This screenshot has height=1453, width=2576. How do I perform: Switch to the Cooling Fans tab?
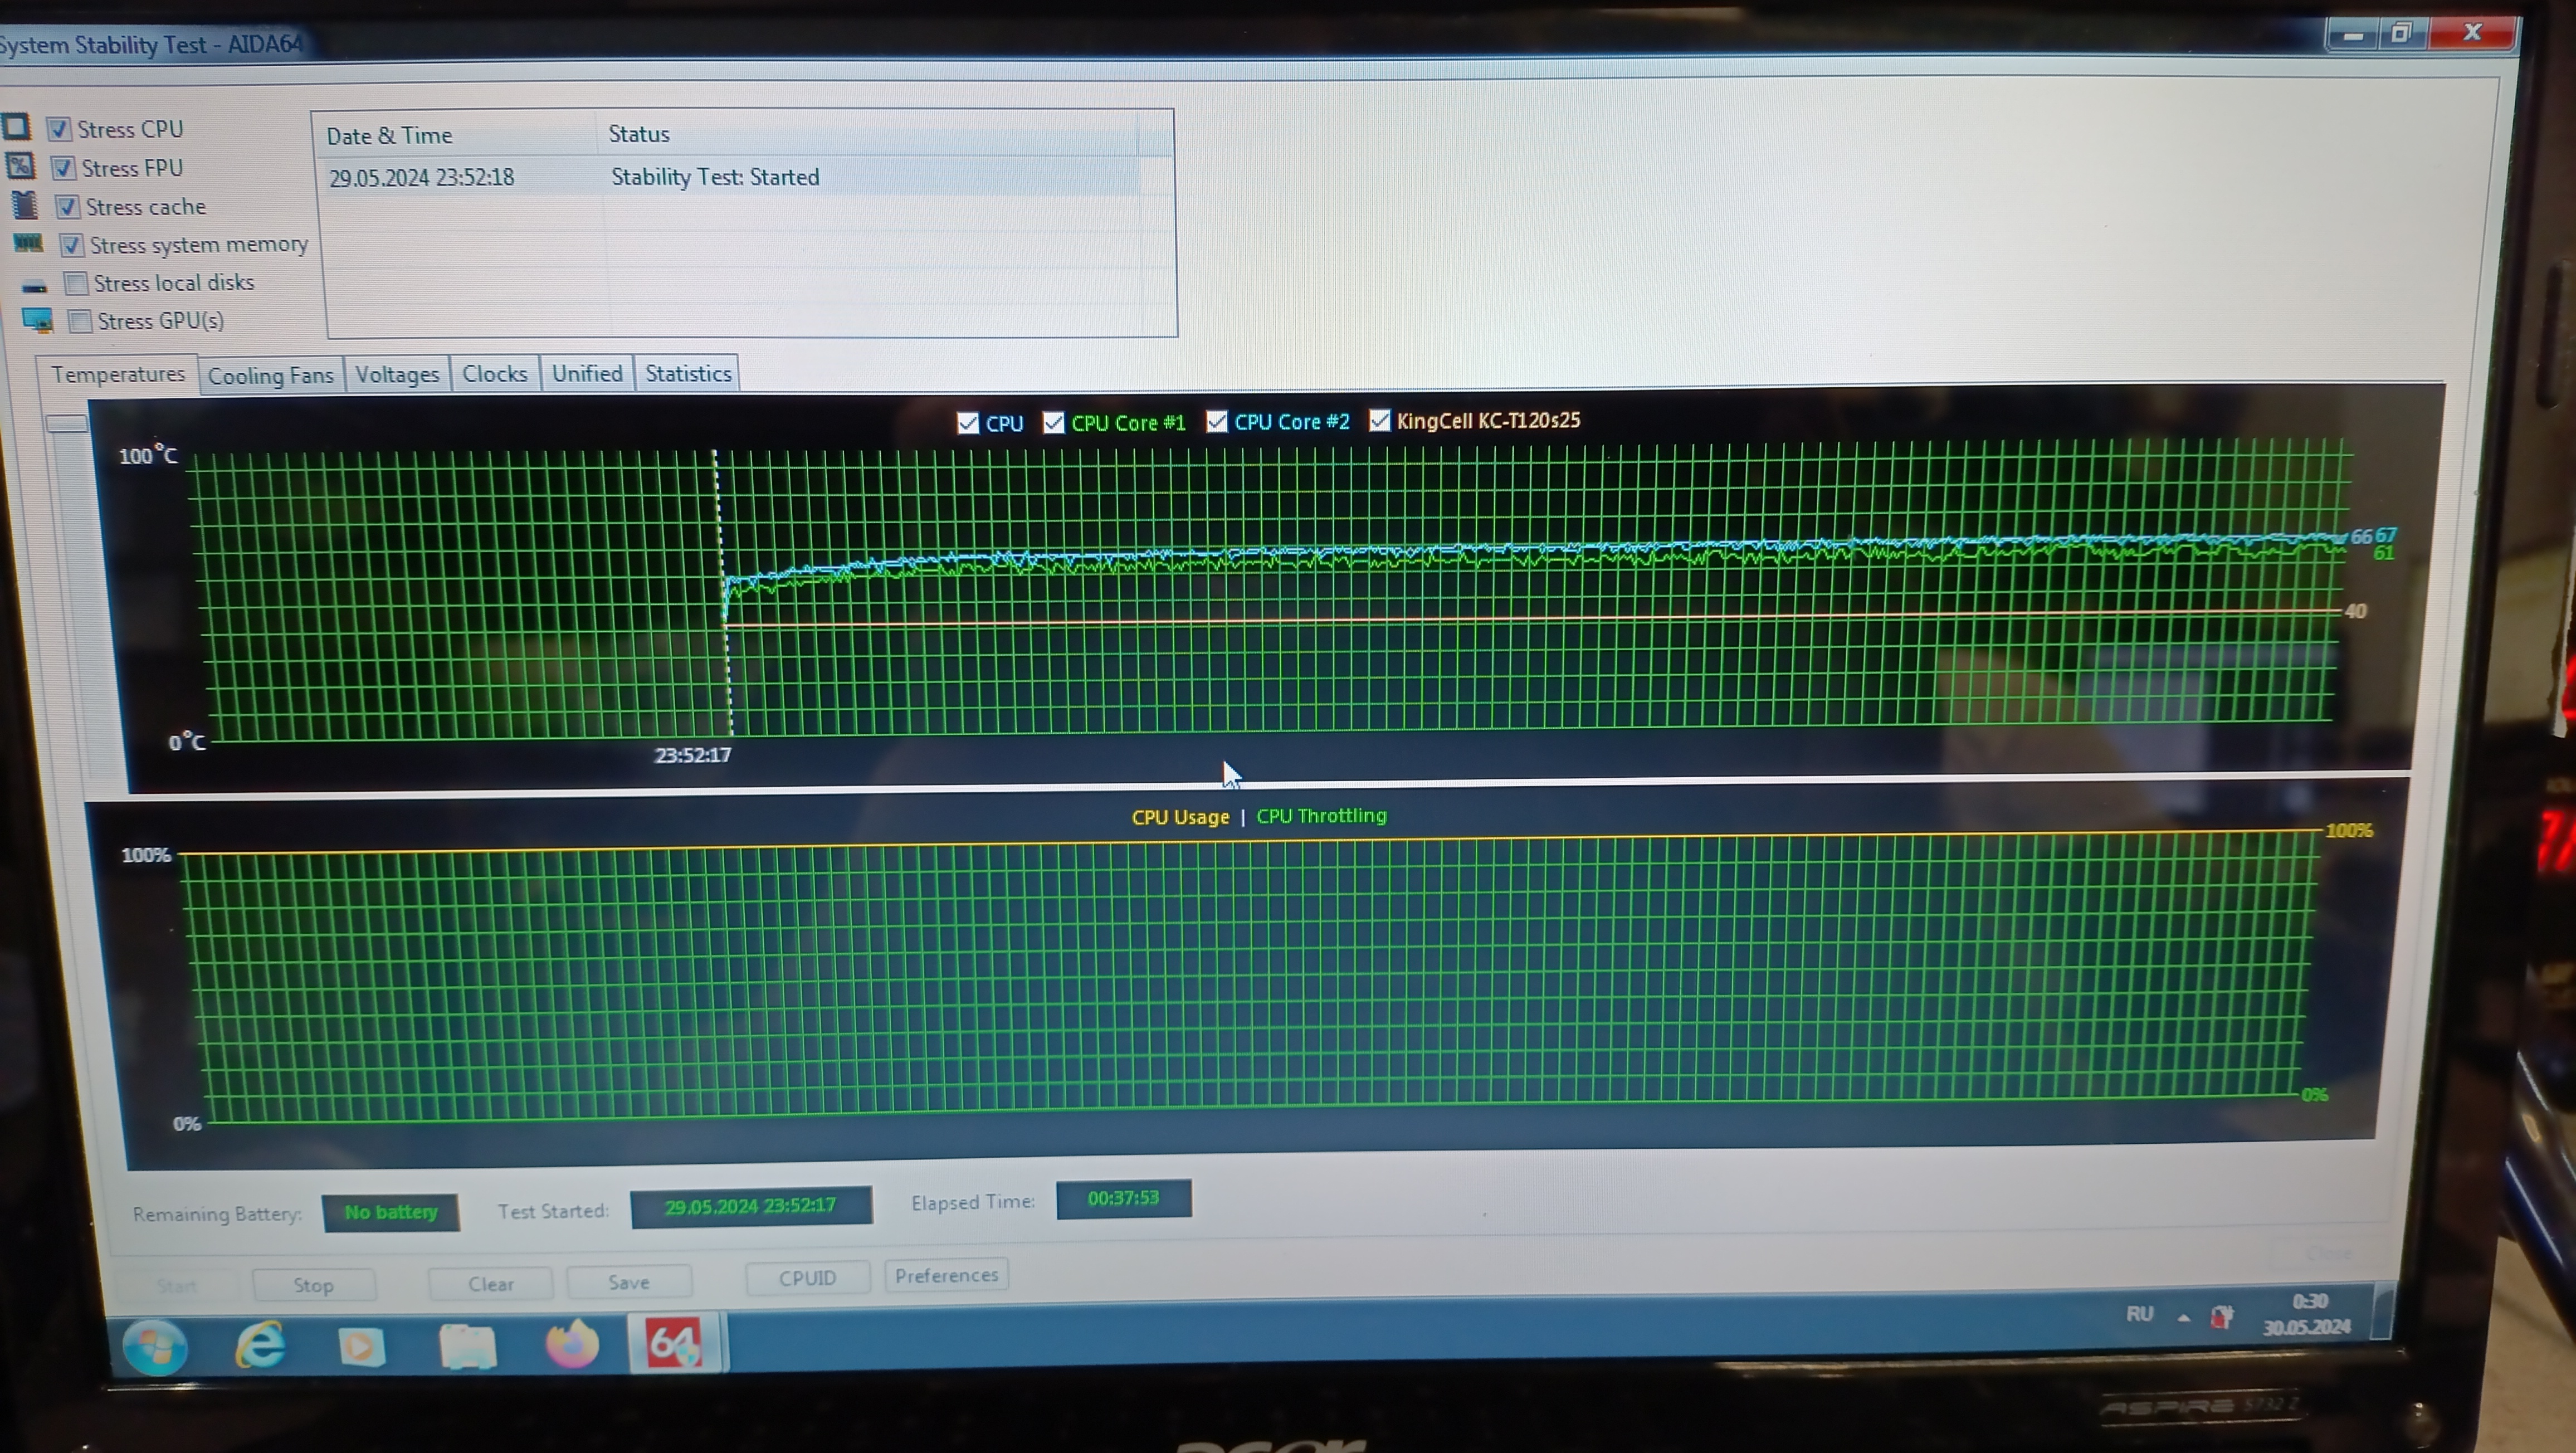click(x=270, y=375)
